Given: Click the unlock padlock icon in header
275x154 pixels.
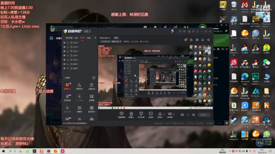Looking at the screenshot, I should point(191,40).
